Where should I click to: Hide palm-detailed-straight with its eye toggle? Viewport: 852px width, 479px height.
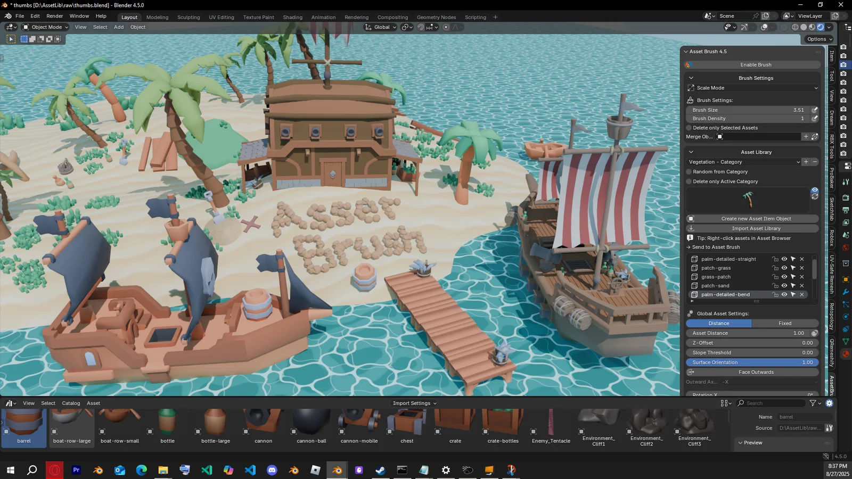pos(784,259)
